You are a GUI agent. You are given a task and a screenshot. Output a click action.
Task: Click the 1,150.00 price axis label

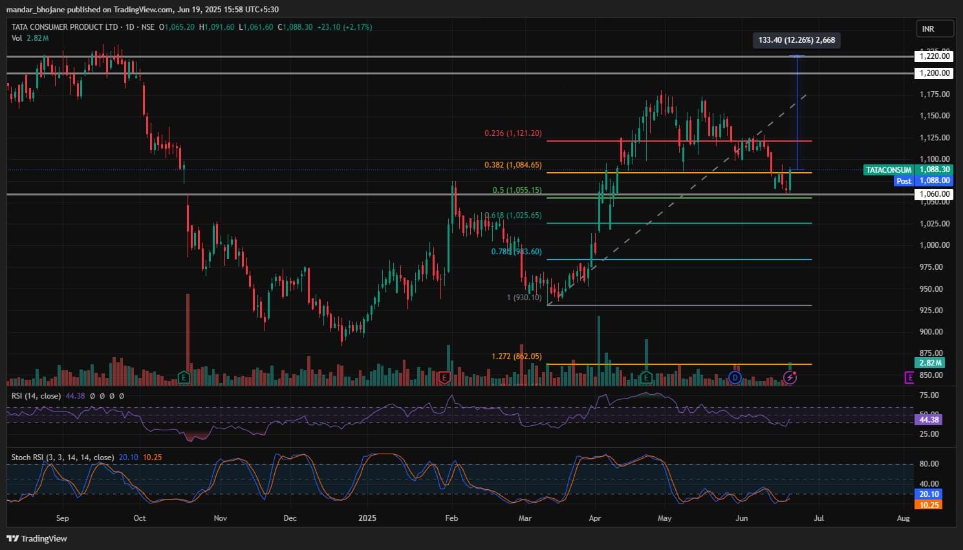pyautogui.click(x=935, y=116)
